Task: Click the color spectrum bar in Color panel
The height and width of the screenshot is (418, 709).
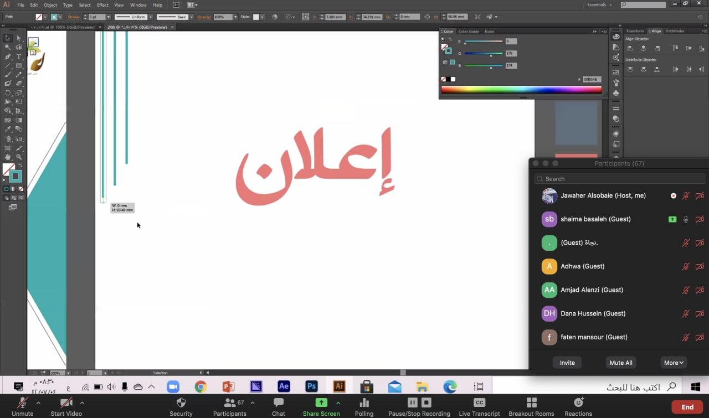Action: (x=521, y=90)
